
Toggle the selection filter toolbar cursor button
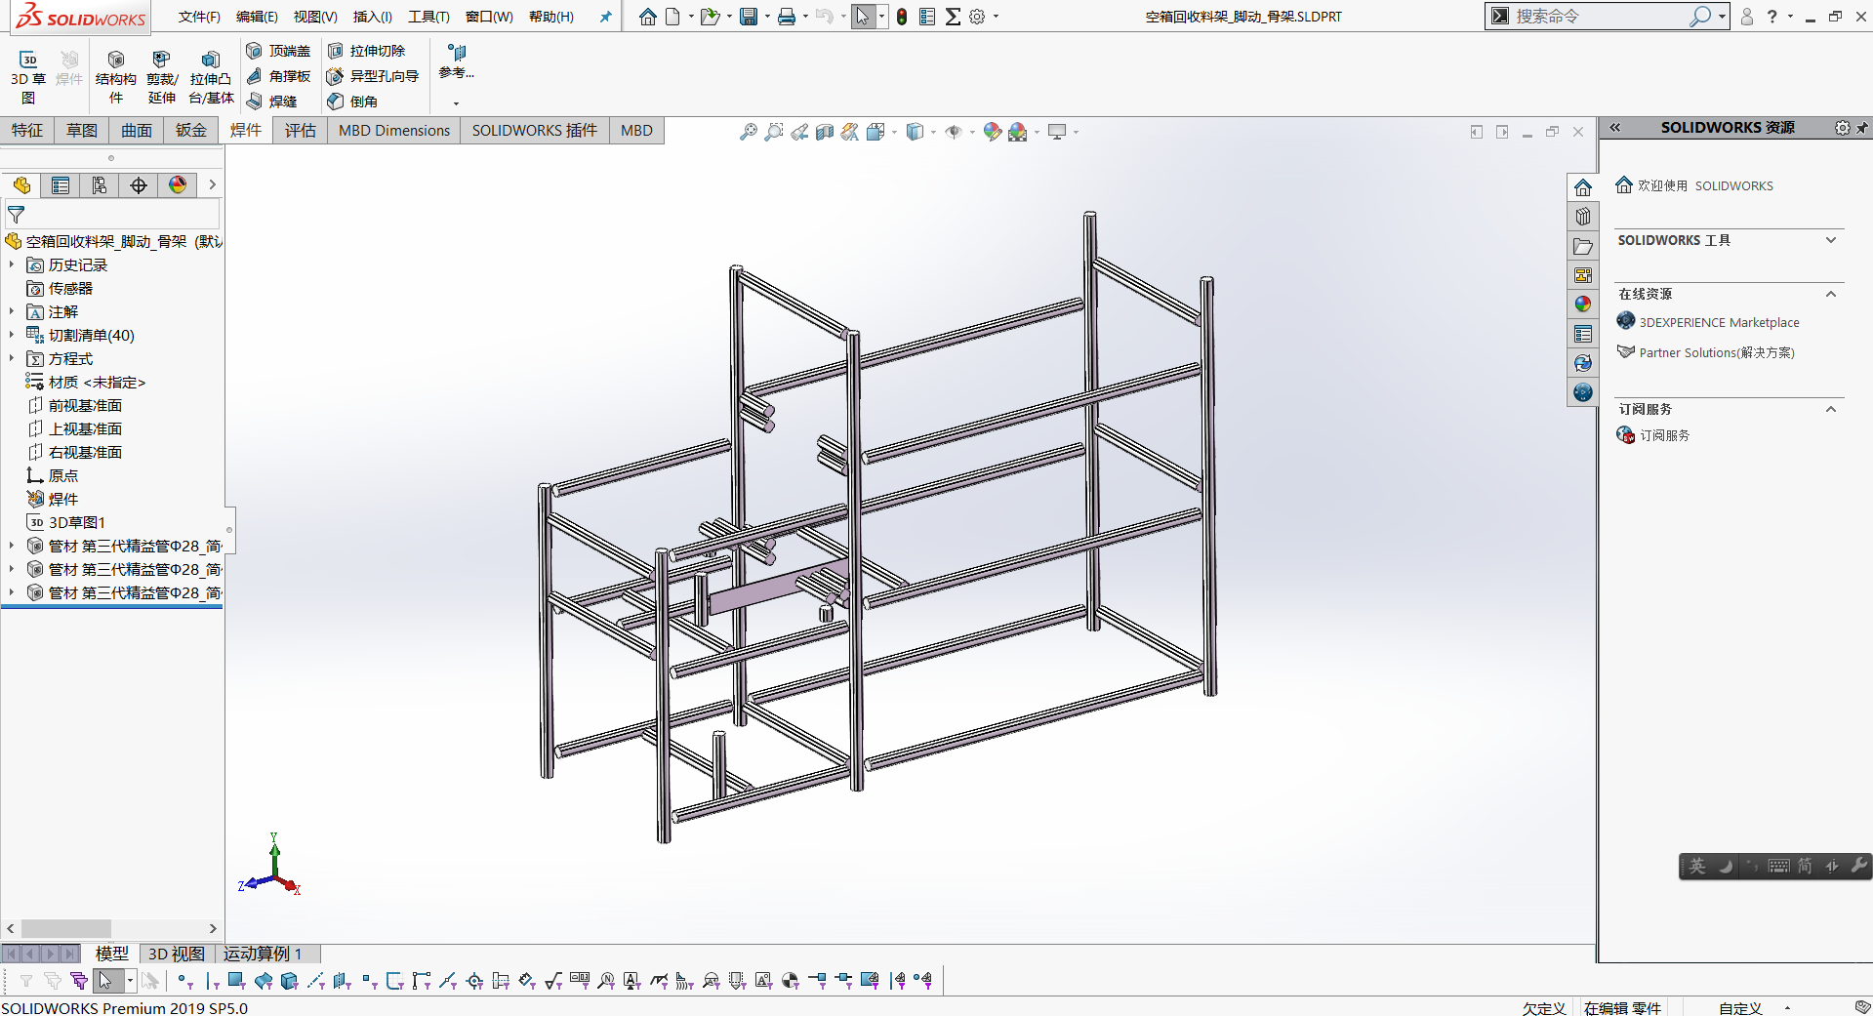pos(105,981)
